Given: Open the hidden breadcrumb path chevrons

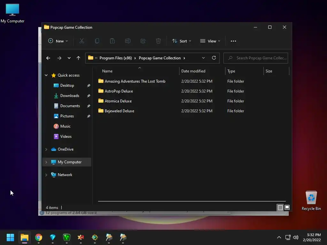Looking at the screenshot, I should 96,58.
